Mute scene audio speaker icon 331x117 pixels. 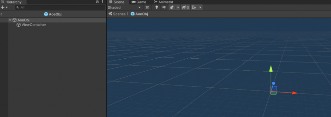(x=164, y=7)
